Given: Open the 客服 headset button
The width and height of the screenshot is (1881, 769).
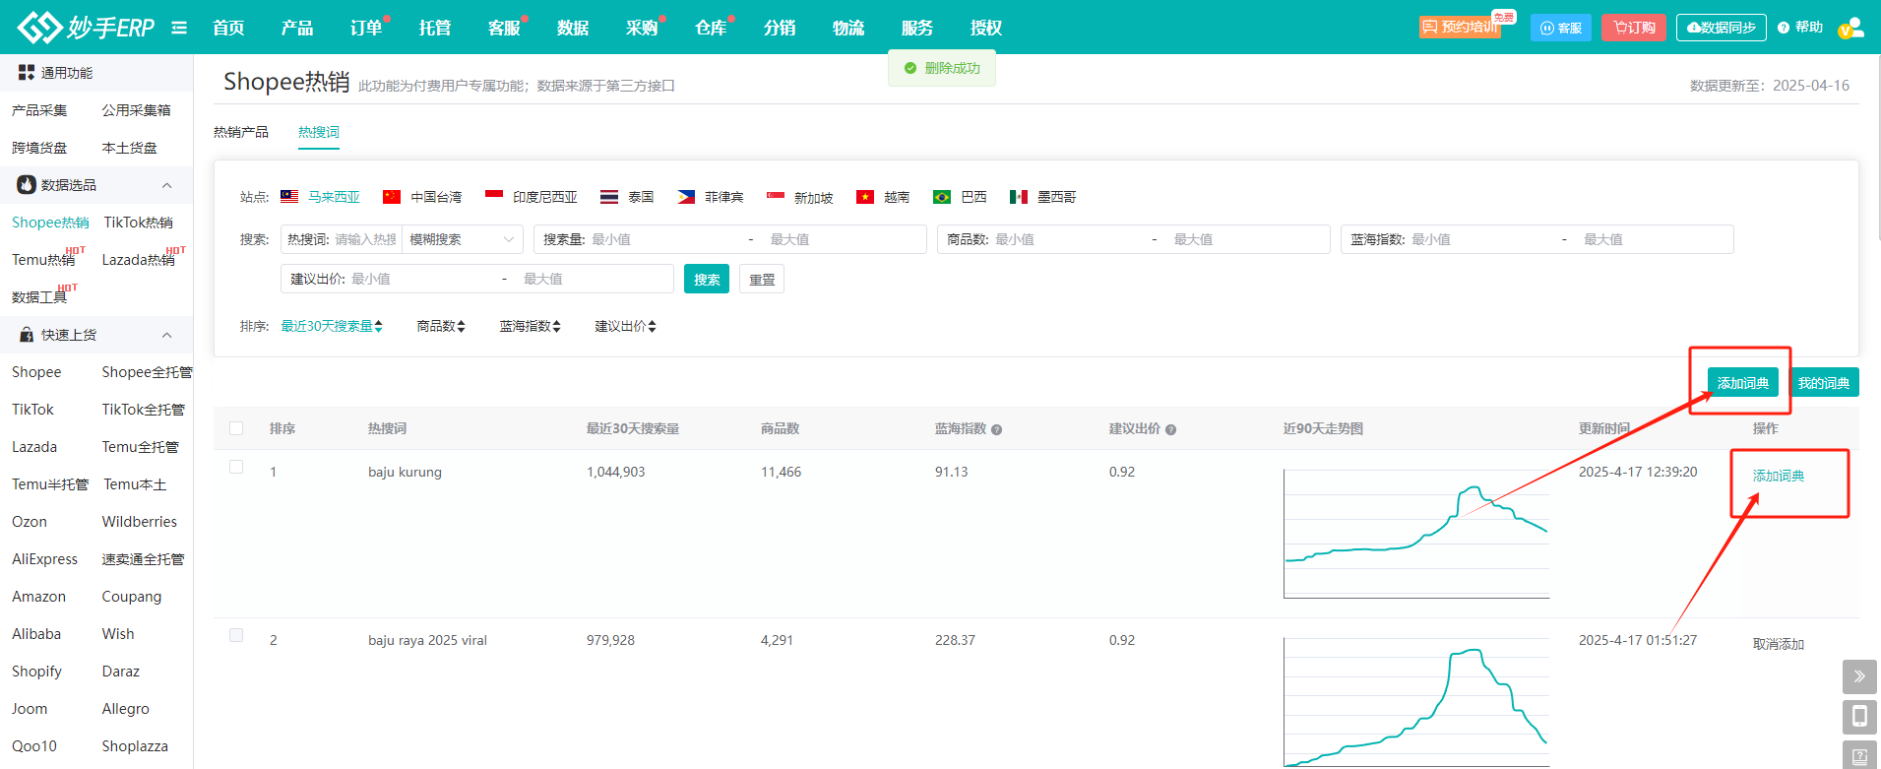Looking at the screenshot, I should [1561, 28].
